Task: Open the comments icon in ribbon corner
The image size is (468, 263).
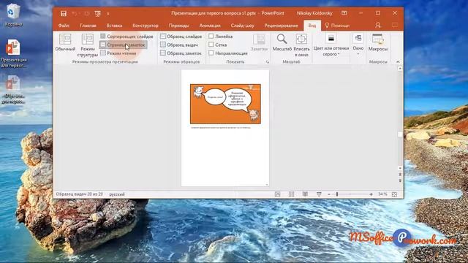Action: pyautogui.click(x=395, y=26)
